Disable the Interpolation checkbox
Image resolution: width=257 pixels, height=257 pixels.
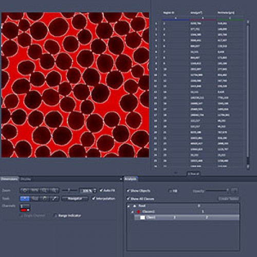tap(94, 198)
